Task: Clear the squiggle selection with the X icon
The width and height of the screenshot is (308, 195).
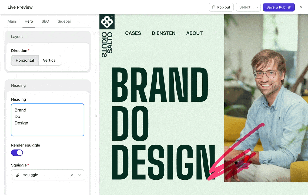Action: (x=72, y=175)
